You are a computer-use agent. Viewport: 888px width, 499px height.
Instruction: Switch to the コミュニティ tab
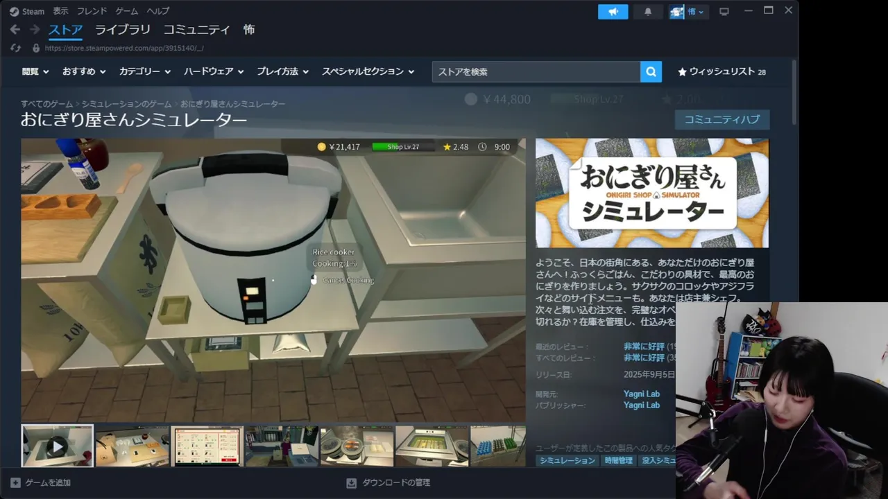196,30
